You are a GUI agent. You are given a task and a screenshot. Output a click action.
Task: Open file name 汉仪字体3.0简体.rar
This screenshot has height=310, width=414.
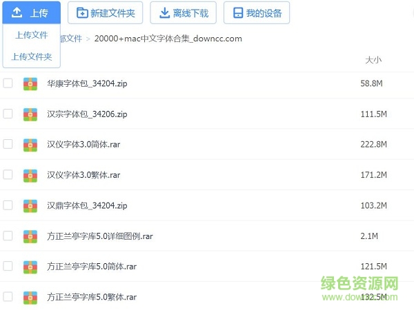pyautogui.click(x=83, y=145)
